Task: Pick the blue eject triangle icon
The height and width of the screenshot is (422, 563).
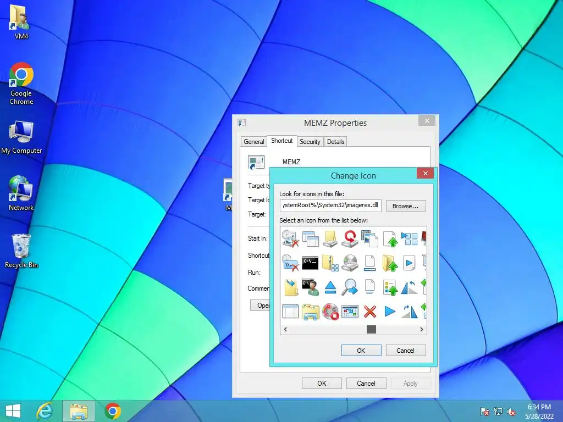Action: click(330, 287)
